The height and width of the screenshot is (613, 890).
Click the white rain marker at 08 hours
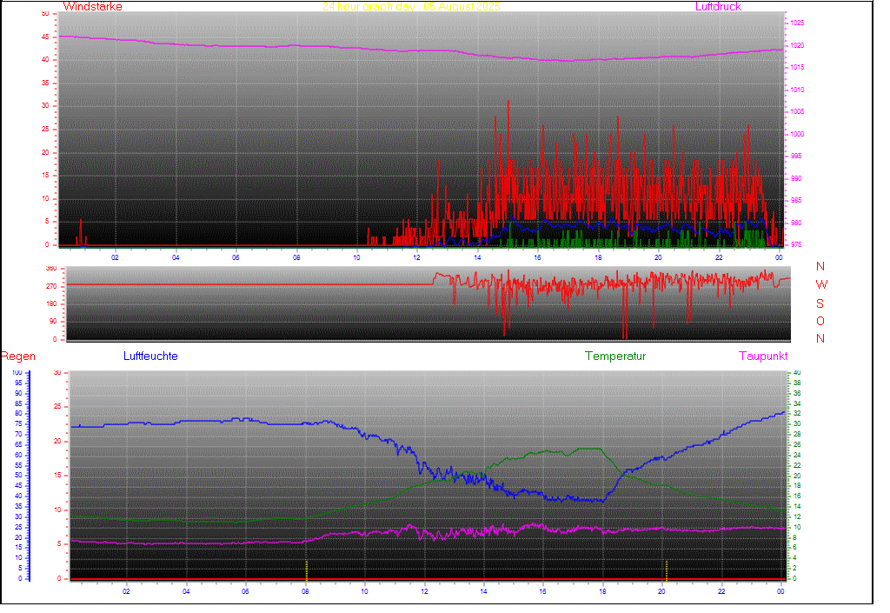306,570
